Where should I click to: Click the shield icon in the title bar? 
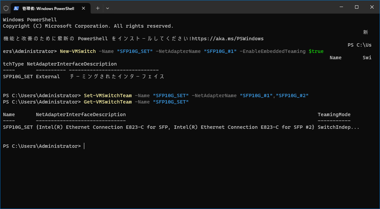(x=6, y=8)
